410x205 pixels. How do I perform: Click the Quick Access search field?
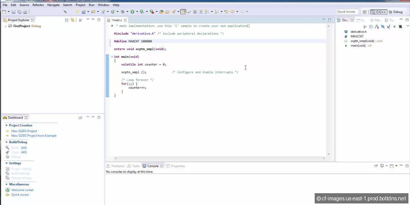click(347, 11)
